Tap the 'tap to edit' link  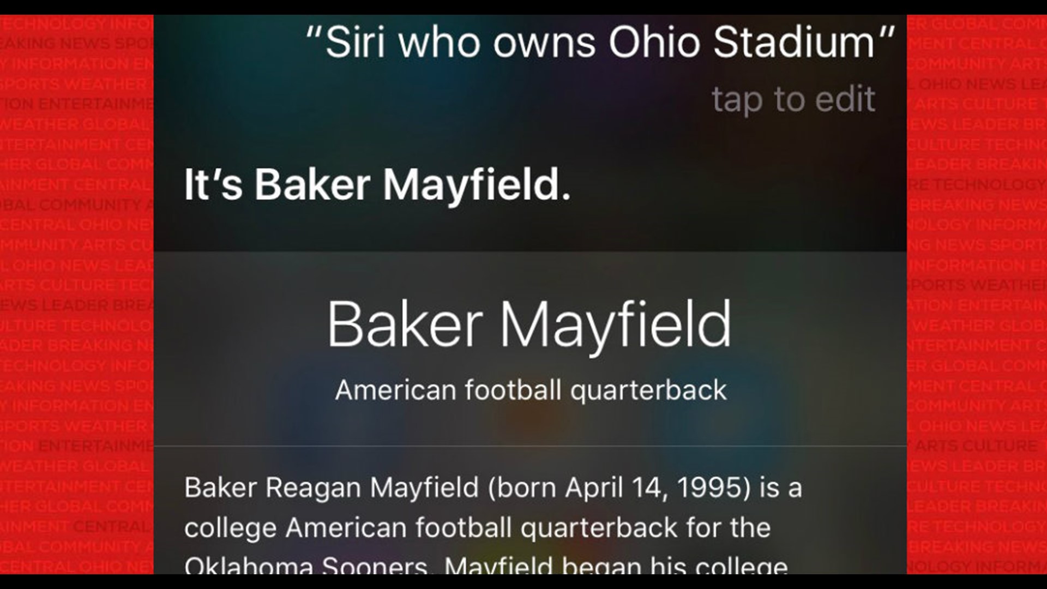click(x=793, y=99)
